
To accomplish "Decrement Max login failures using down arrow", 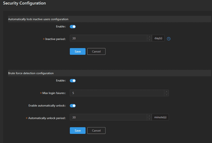I will click(x=166, y=95).
